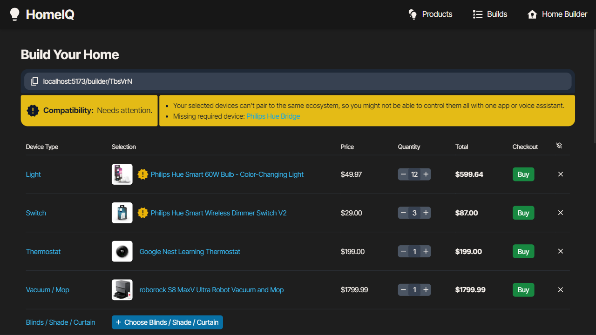Viewport: 596px width, 335px height.
Task: Decrease quantity of Dimmer Switch
Action: tap(403, 213)
